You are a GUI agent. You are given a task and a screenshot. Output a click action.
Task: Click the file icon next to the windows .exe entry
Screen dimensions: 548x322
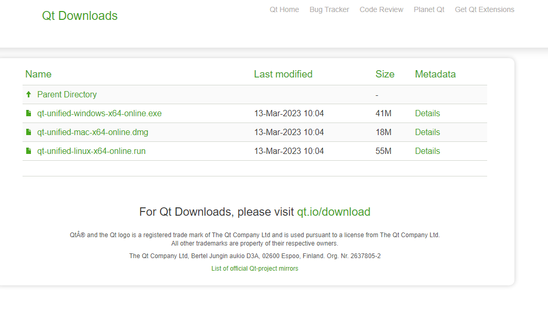(29, 113)
